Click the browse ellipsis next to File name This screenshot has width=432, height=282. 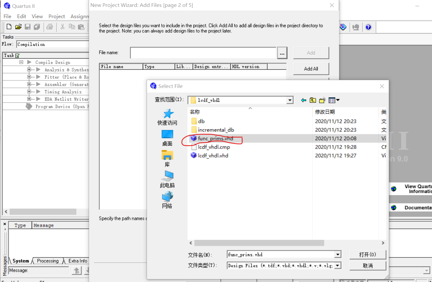(282, 53)
